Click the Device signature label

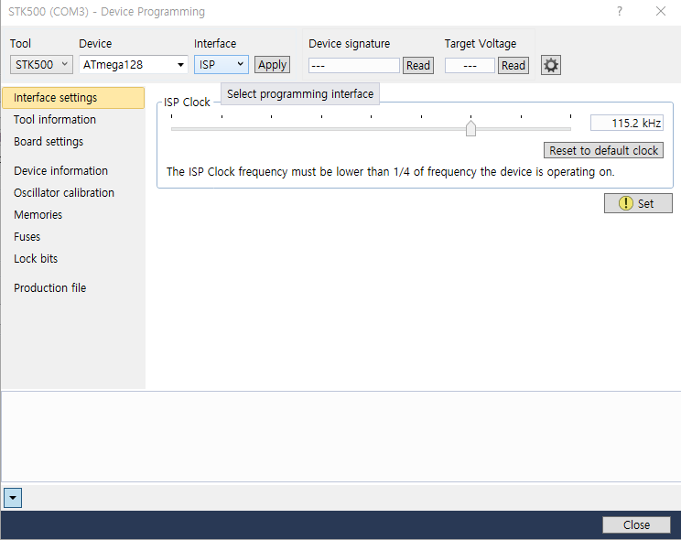pos(349,43)
